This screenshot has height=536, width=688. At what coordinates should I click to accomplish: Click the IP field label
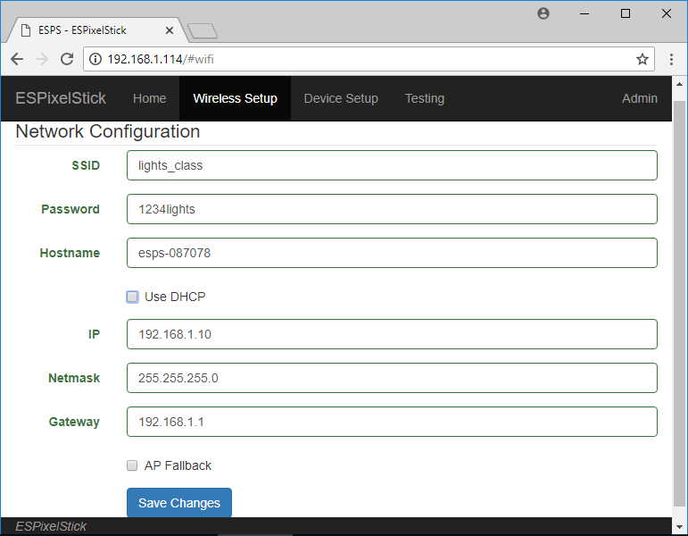[x=94, y=334]
